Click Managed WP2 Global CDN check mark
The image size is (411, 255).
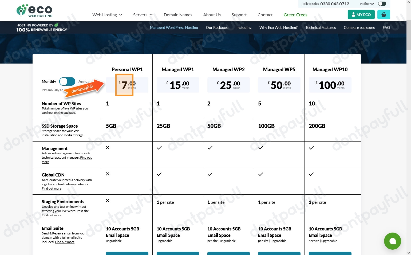pos(210,174)
